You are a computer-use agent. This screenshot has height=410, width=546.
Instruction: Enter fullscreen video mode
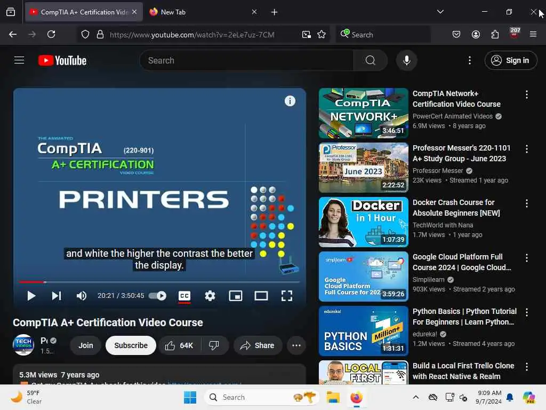tap(286, 296)
